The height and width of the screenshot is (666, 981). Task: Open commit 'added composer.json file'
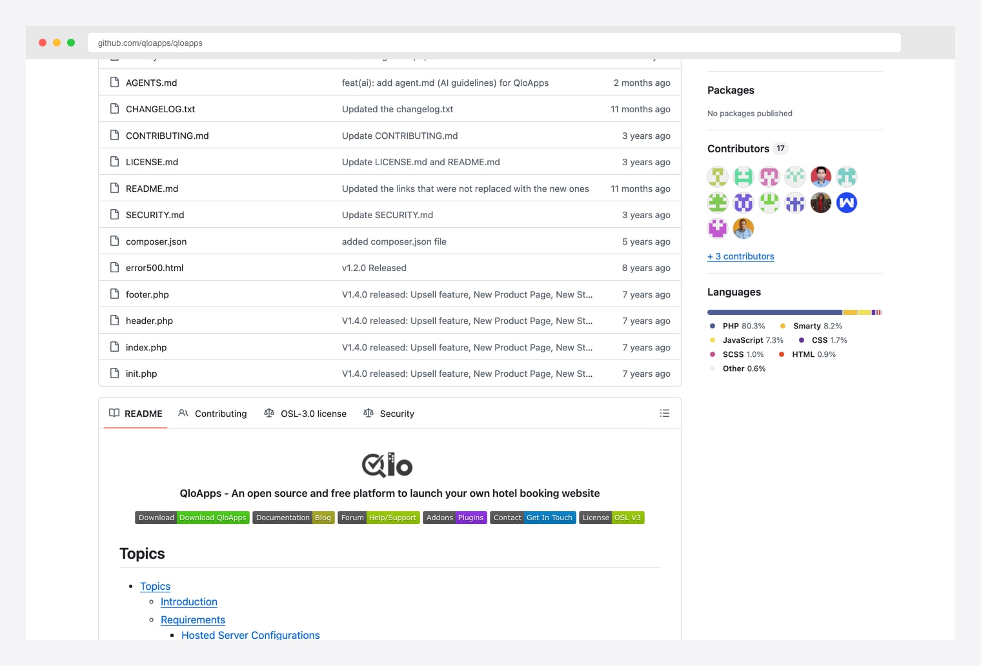pos(394,241)
